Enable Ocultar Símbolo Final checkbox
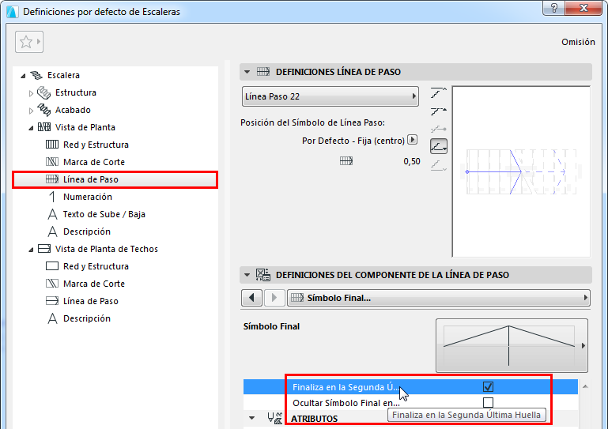This screenshot has width=608, height=429. [488, 403]
